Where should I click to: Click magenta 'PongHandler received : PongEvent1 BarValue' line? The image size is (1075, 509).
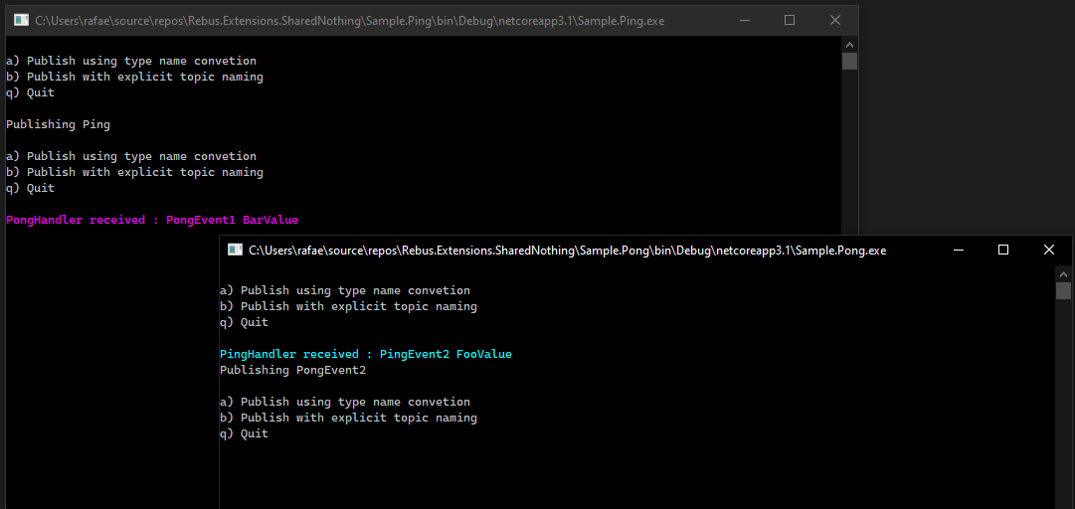(x=152, y=220)
